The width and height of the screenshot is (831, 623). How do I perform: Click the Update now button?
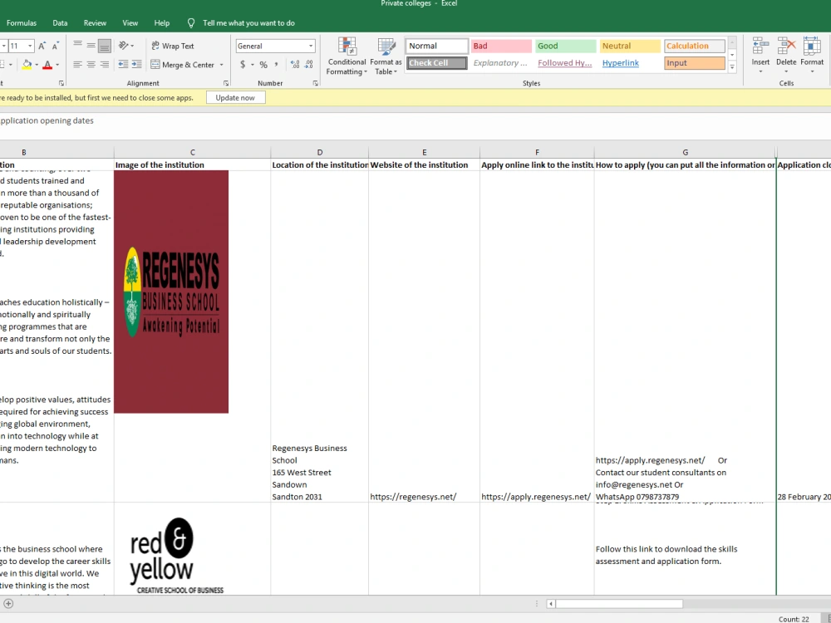pyautogui.click(x=235, y=97)
